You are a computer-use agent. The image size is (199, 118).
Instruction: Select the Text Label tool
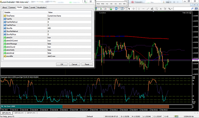(165, 9)
